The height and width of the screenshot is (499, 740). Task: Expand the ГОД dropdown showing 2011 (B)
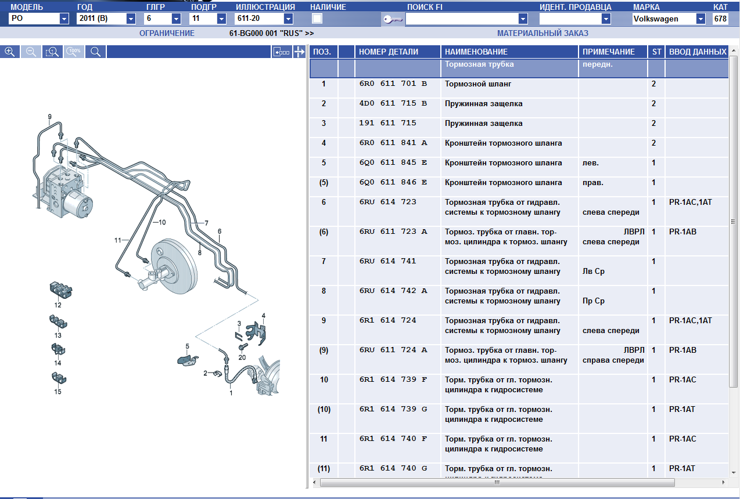coord(131,19)
